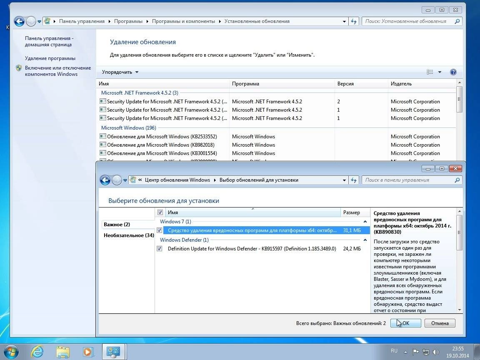Click the description pane scrollbar thumb
The width and height of the screenshot is (480, 360).
click(x=459, y=232)
